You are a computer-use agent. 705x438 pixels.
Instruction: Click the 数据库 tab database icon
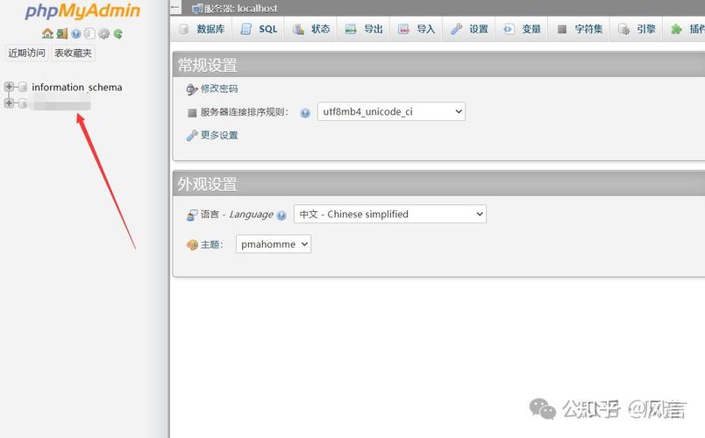184,29
